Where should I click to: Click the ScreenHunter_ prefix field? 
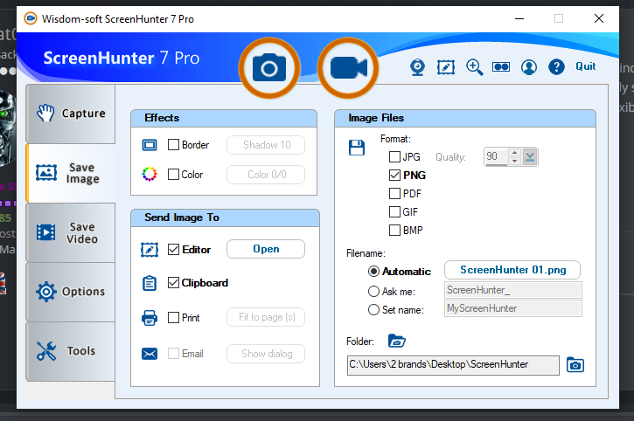(513, 290)
